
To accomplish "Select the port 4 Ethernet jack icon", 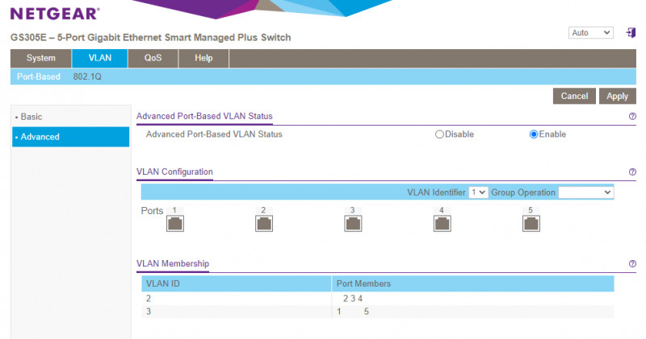I will click(x=442, y=223).
